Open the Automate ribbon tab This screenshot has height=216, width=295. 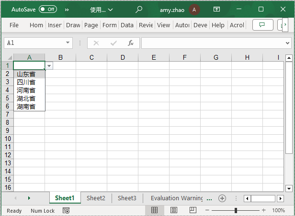point(182,25)
